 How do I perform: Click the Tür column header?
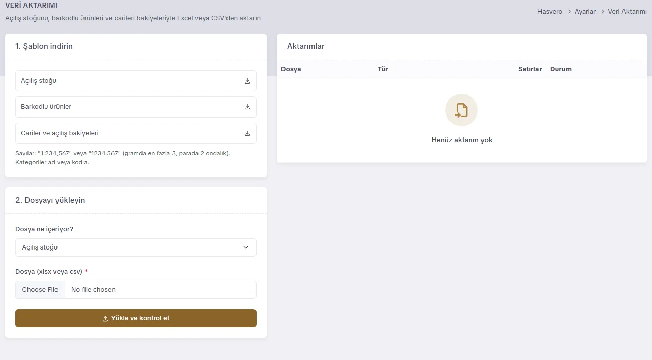click(x=383, y=69)
